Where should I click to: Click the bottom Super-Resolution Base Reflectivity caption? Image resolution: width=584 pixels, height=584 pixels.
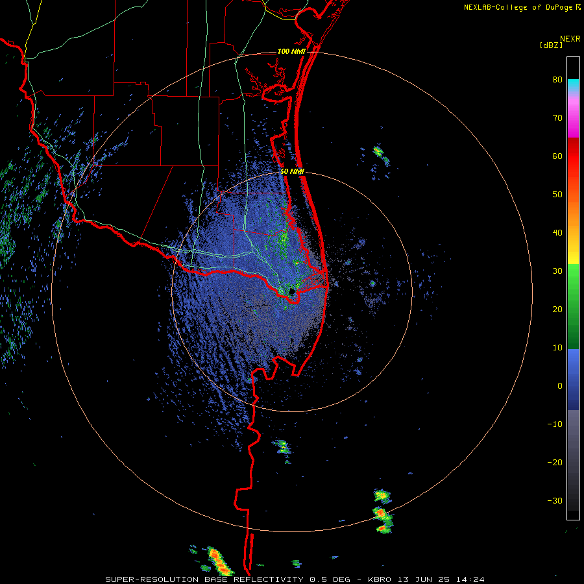point(295,579)
